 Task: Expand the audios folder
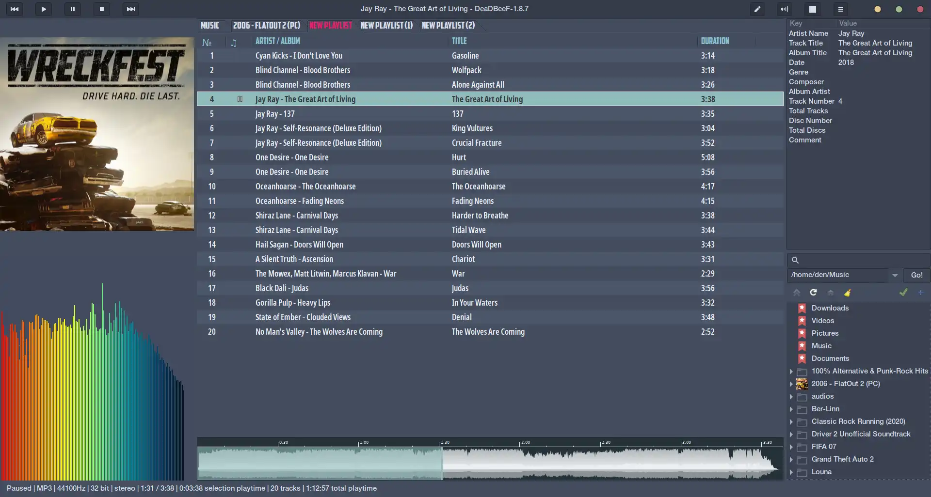point(791,396)
